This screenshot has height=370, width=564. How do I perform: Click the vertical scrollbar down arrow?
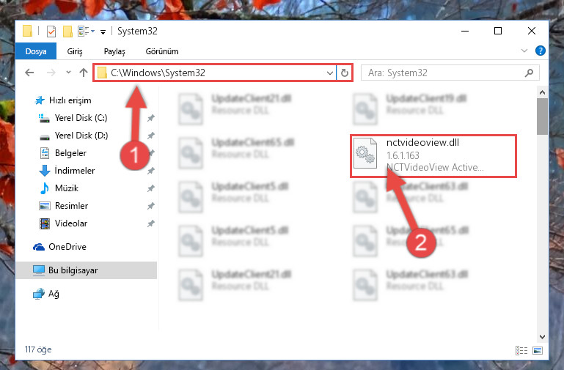click(x=543, y=336)
